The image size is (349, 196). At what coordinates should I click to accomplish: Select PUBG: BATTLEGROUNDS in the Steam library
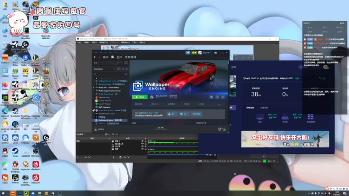click(109, 88)
